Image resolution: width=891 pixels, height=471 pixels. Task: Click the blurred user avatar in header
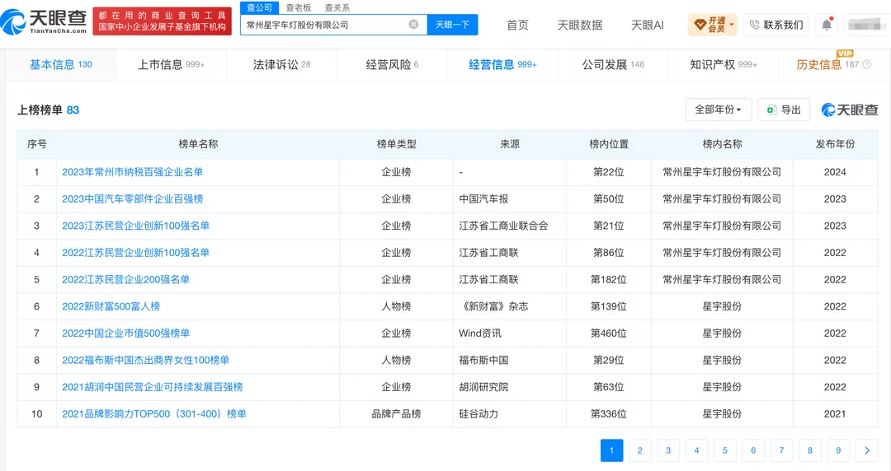click(866, 25)
